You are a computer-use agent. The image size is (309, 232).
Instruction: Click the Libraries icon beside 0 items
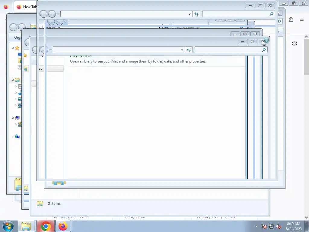click(x=40, y=203)
